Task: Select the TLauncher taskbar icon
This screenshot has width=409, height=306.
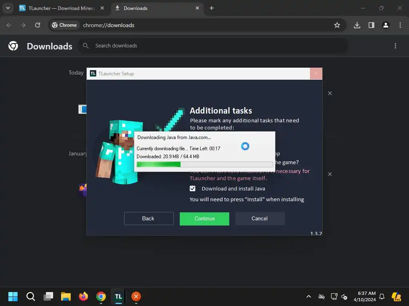Action: (118, 296)
